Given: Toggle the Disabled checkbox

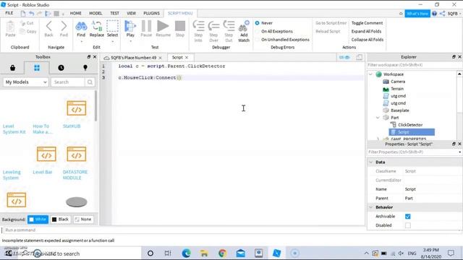Looking at the screenshot, I should [x=408, y=225].
